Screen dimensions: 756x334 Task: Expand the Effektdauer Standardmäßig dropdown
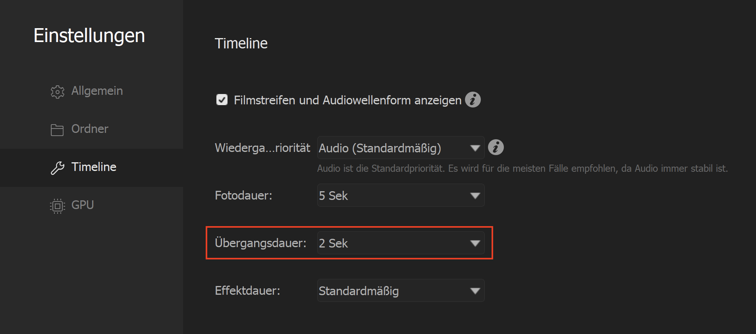[x=401, y=290]
